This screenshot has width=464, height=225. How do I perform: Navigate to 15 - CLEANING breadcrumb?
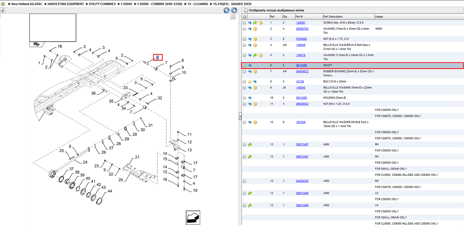(x=197, y=4)
